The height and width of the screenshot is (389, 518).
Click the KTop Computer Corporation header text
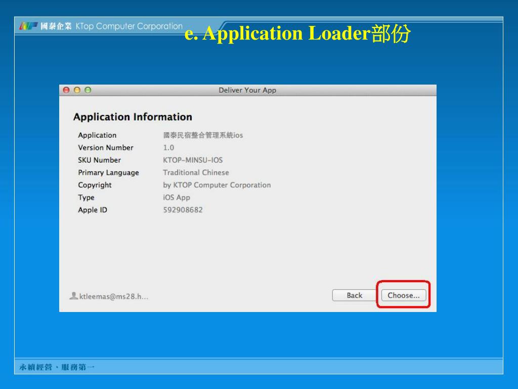pos(129,26)
